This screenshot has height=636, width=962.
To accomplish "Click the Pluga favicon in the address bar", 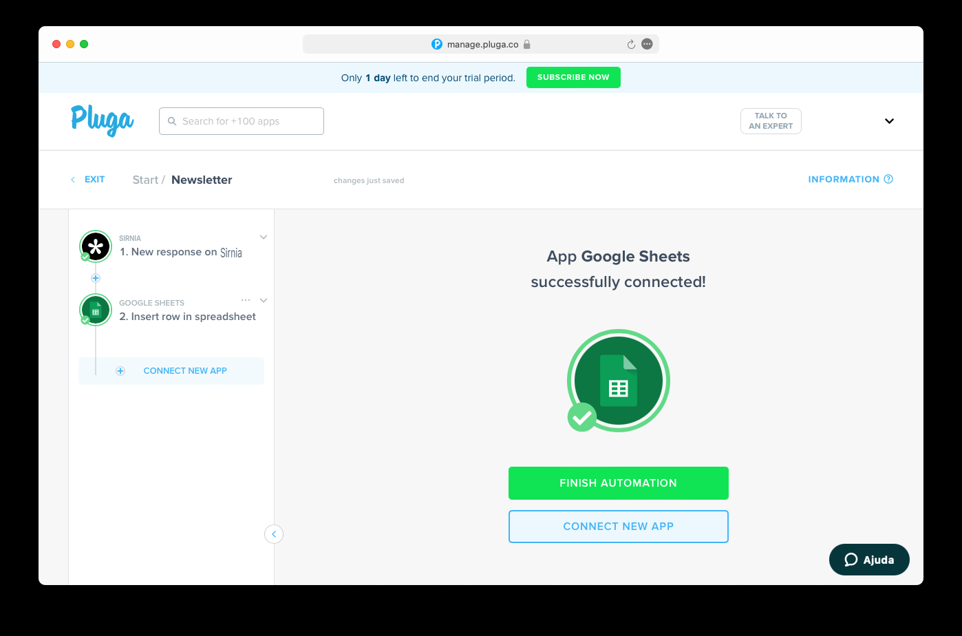I will coord(437,44).
